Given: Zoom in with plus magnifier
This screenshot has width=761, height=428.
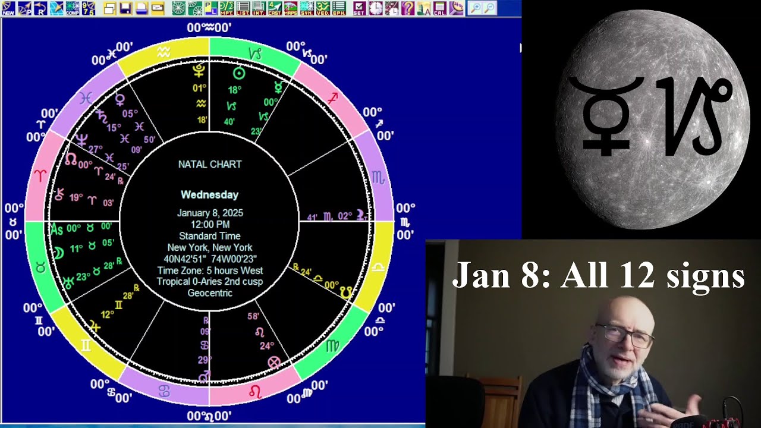Looking at the screenshot, I should point(475,8).
